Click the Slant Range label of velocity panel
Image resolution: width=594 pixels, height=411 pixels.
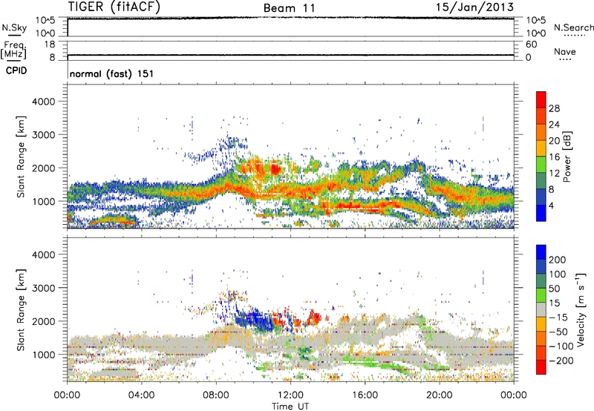pyautogui.click(x=21, y=310)
